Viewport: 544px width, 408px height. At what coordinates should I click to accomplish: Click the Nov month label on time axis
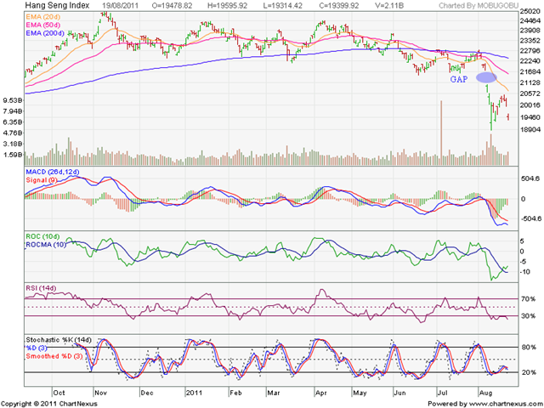[101, 393]
